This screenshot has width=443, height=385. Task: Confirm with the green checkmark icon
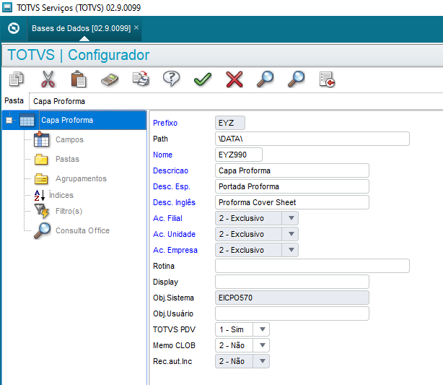pyautogui.click(x=203, y=79)
